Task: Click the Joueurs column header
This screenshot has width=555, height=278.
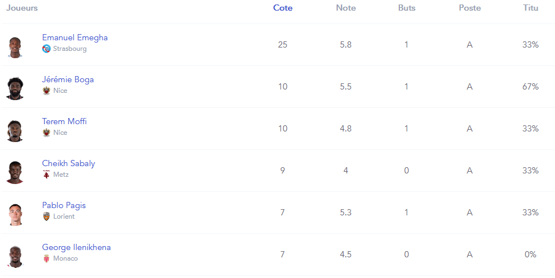Action: (x=22, y=8)
